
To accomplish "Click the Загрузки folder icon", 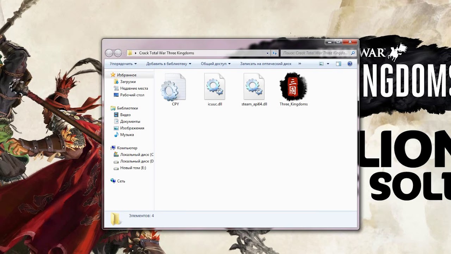I will tap(116, 81).
